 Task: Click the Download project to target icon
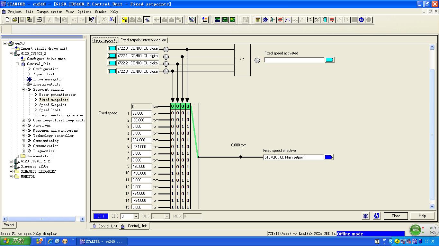tap(132, 20)
